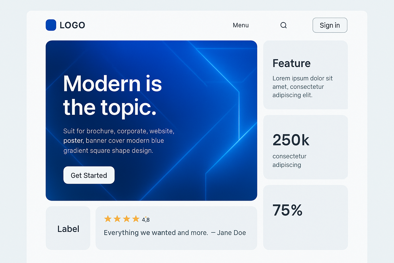Open search with the magnifier icon
The height and width of the screenshot is (263, 394).
(283, 25)
